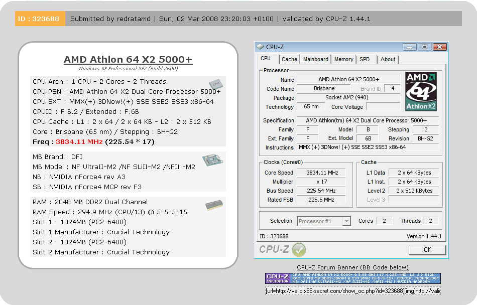Expand the Processor #1 selection dropdown
Screen dimensions: 477x305
pos(346,221)
